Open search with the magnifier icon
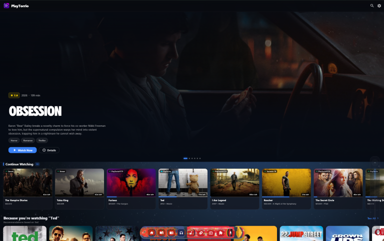The height and width of the screenshot is (241, 384). (x=372, y=5)
